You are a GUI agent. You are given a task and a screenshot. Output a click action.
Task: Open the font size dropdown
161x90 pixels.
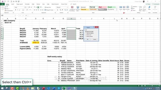(x=28, y=7)
